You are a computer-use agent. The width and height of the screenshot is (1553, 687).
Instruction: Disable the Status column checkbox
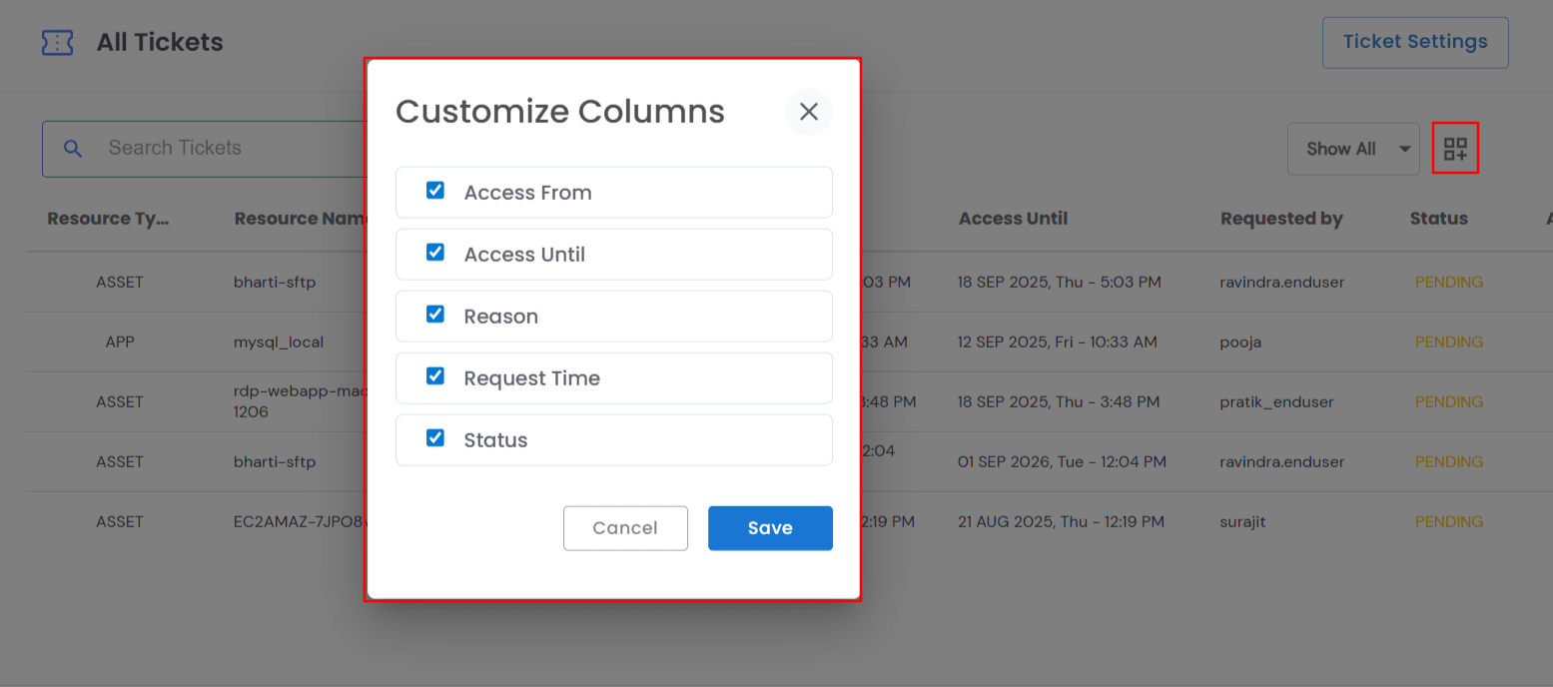(435, 437)
